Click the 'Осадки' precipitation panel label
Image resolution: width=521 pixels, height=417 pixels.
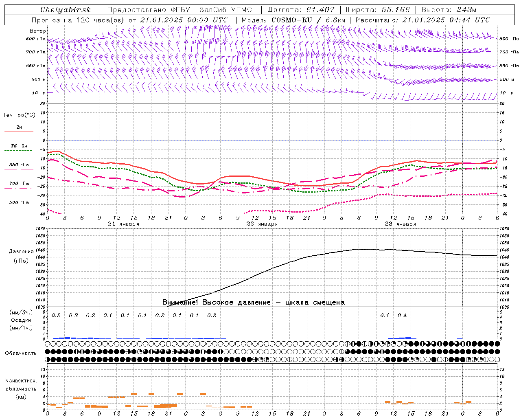click(x=21, y=320)
